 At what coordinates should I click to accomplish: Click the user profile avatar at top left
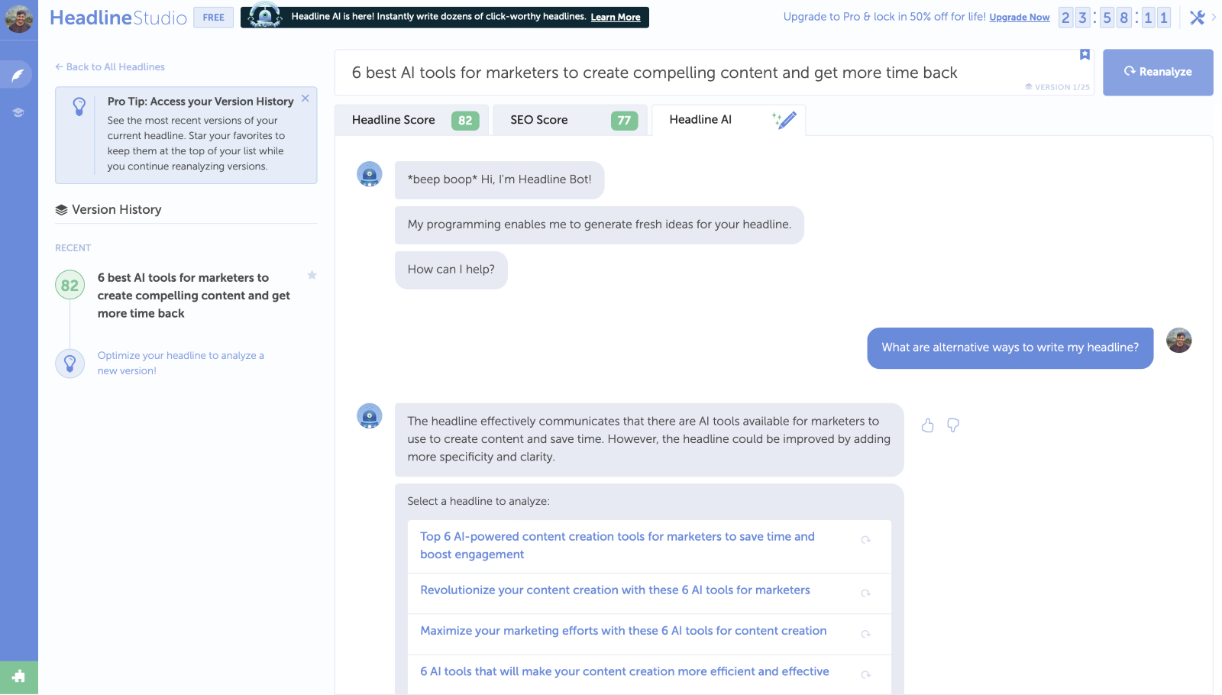18,18
